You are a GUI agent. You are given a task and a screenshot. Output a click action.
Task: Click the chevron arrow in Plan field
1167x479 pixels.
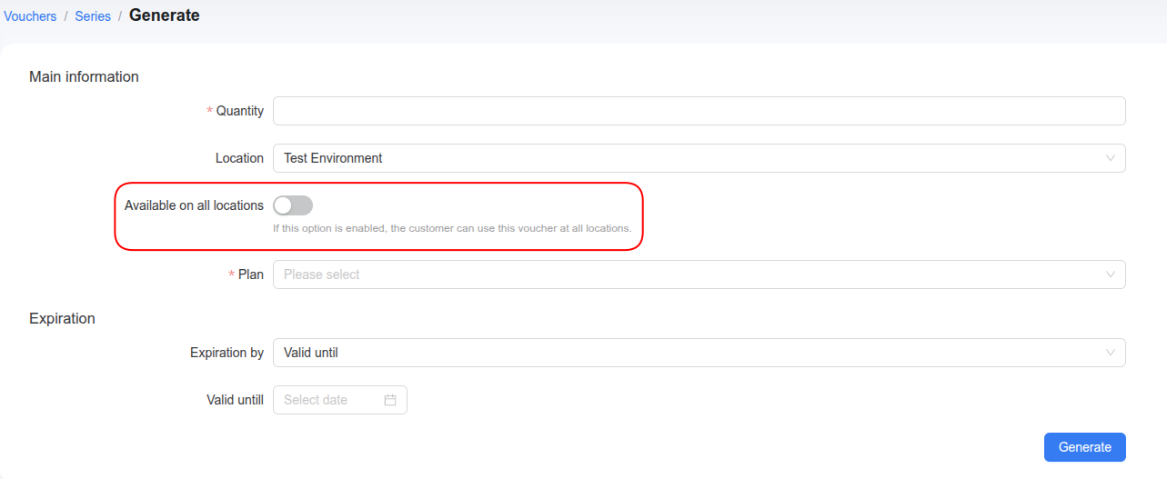click(x=1110, y=274)
